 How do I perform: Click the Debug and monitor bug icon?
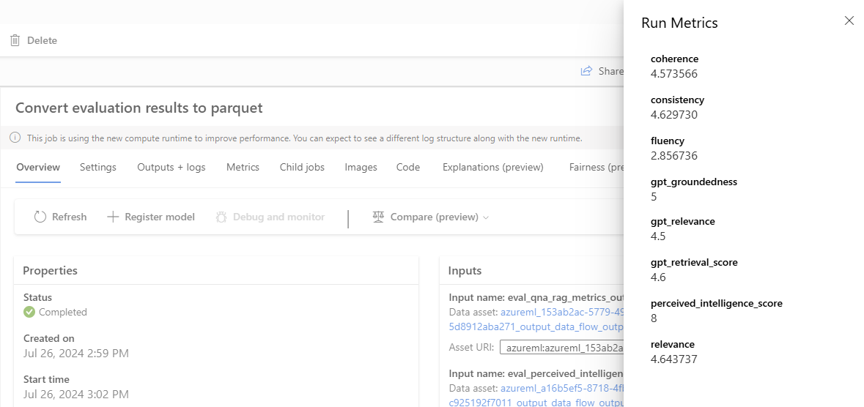pos(221,217)
